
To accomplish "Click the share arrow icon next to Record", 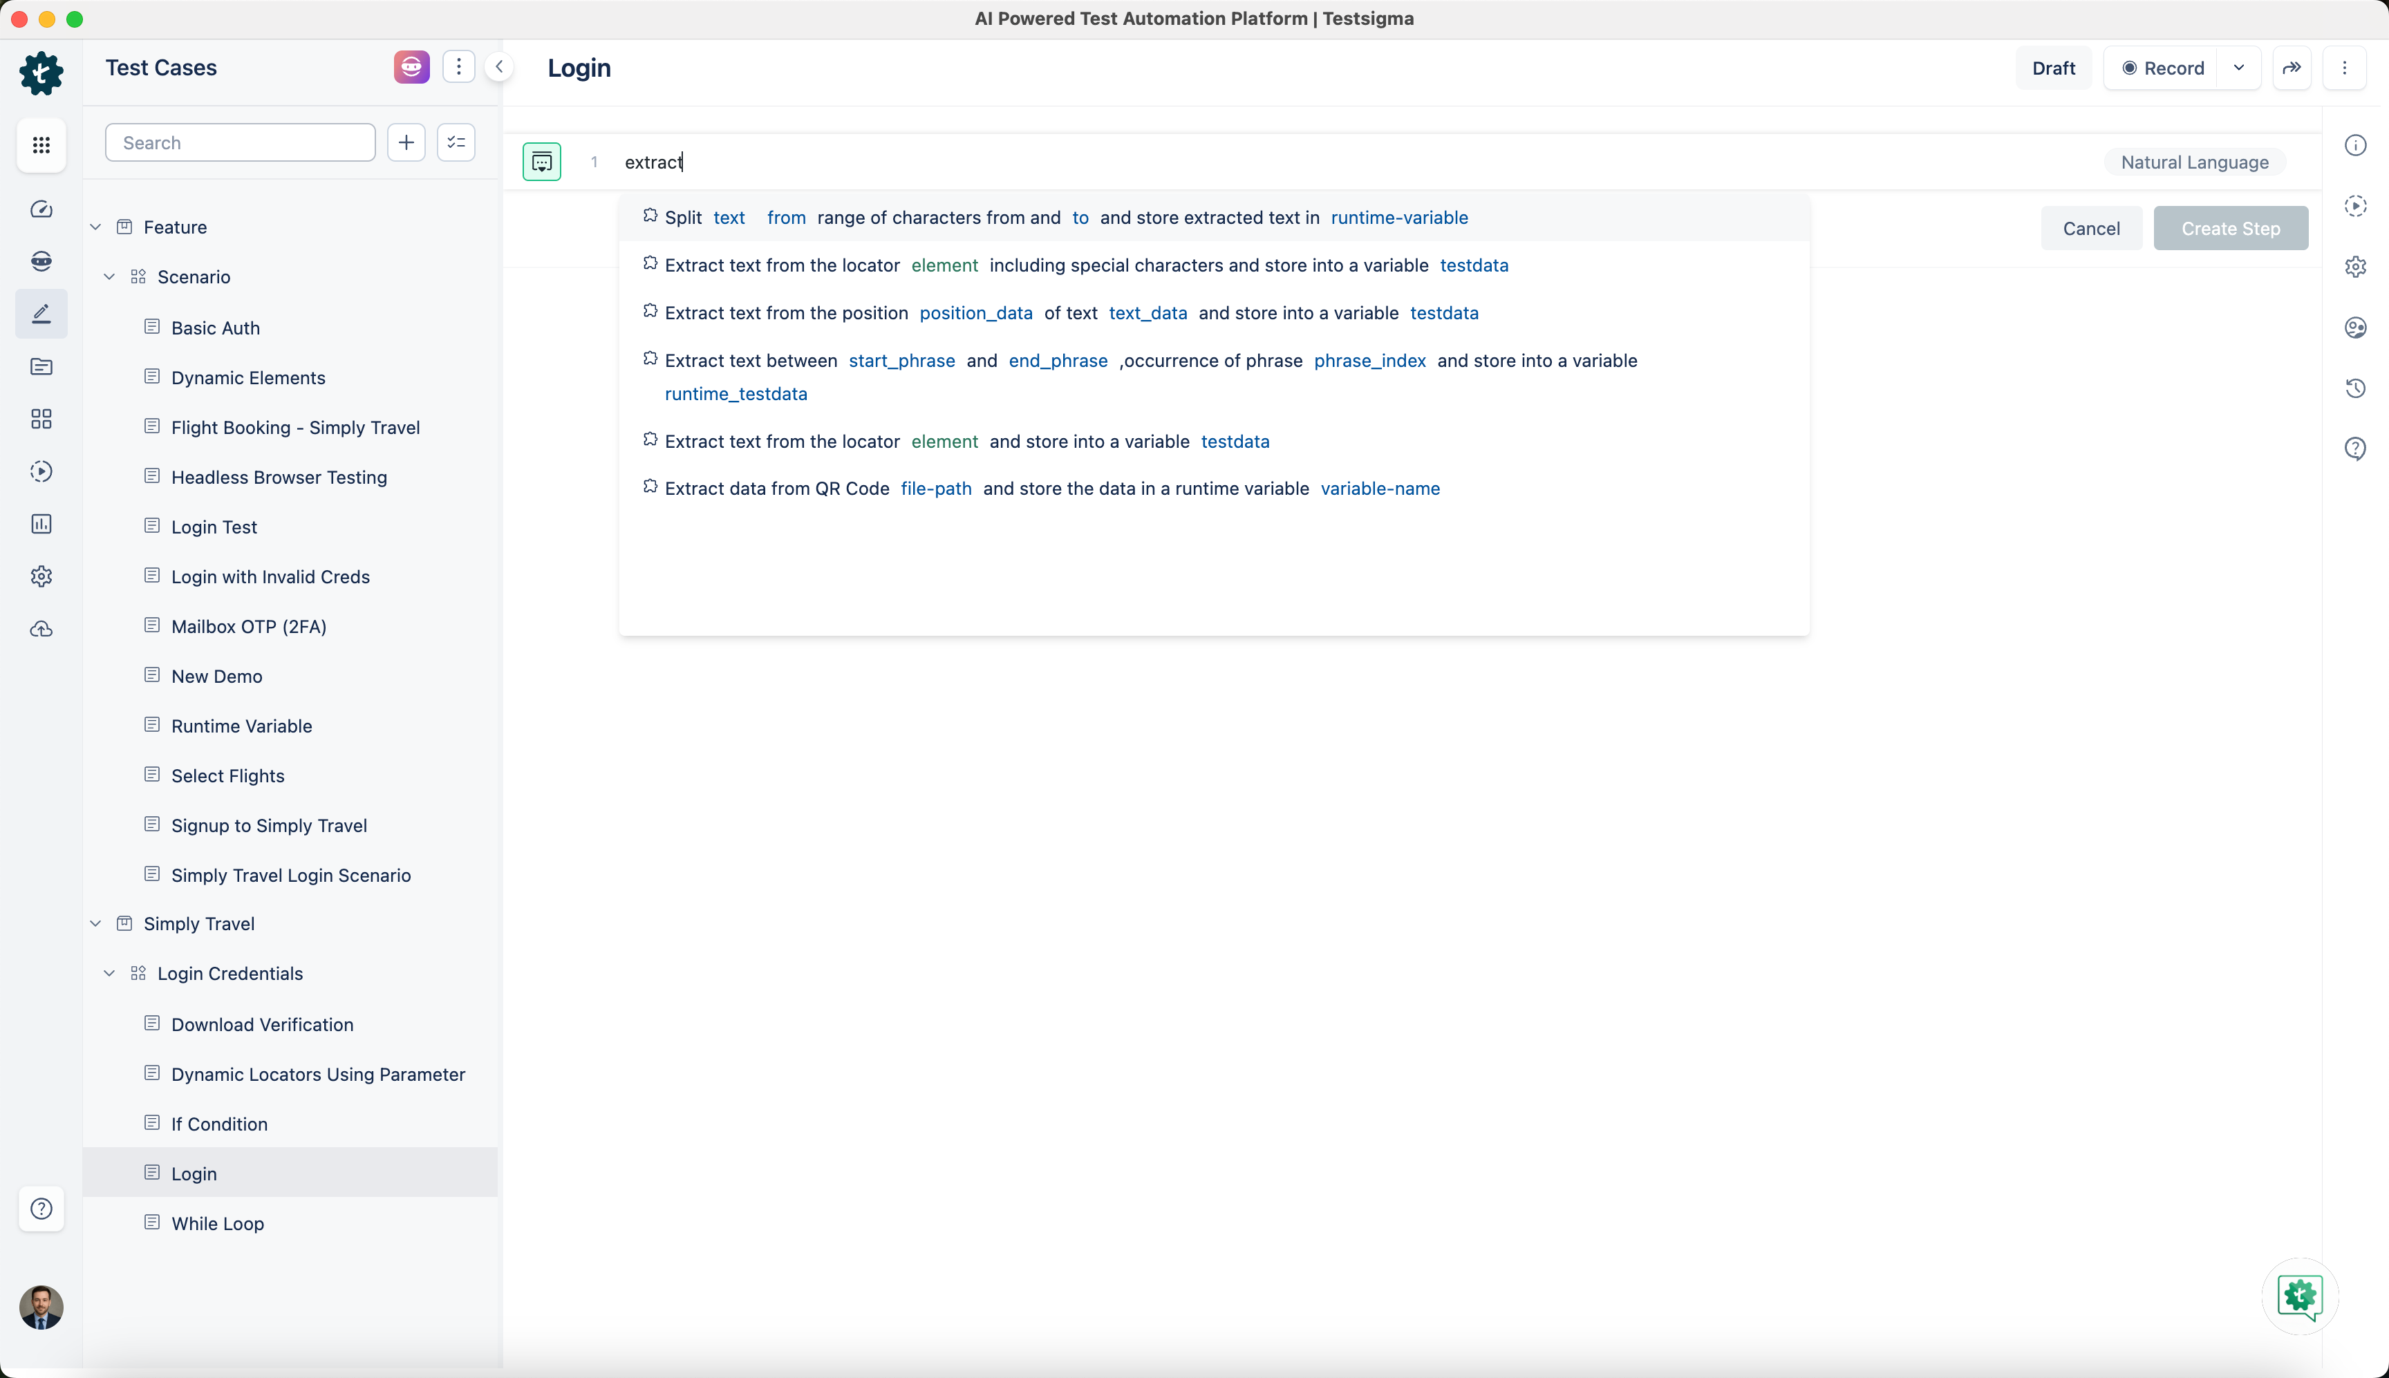I will coord(2292,68).
